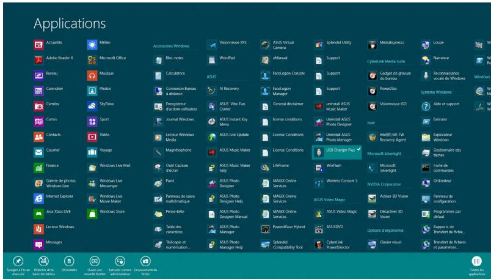The image size is (491, 279).
Task: Click the NVIDIA Corporation header
Action: (384, 185)
